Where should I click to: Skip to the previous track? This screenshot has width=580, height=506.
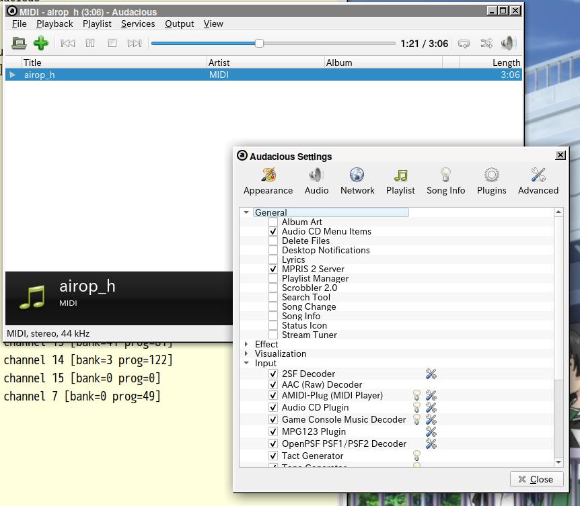point(68,43)
